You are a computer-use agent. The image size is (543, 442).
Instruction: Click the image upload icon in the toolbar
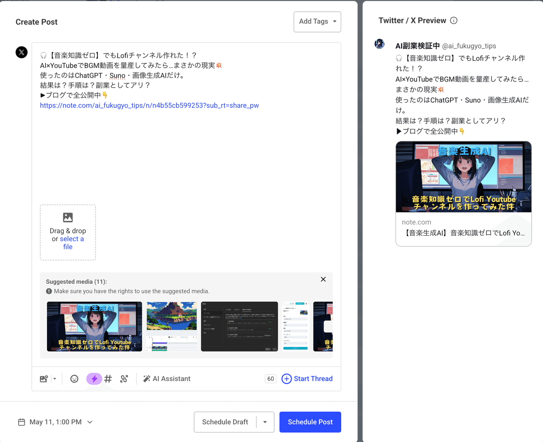pos(45,378)
